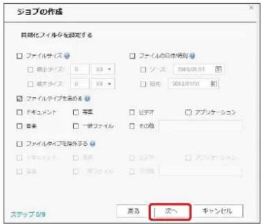The height and width of the screenshot is (224, 261).
Task: Tick the maximum size checkbox
Action: point(30,84)
